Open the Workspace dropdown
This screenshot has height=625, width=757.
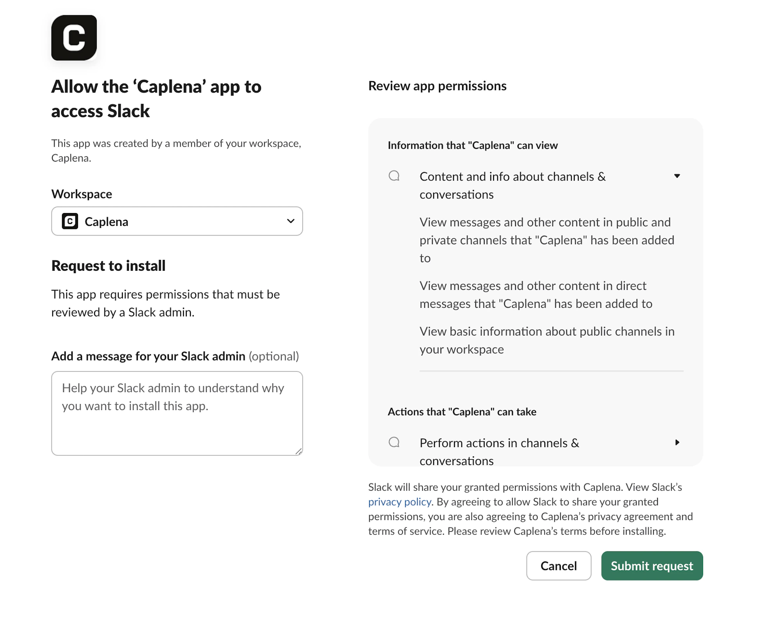pos(177,221)
